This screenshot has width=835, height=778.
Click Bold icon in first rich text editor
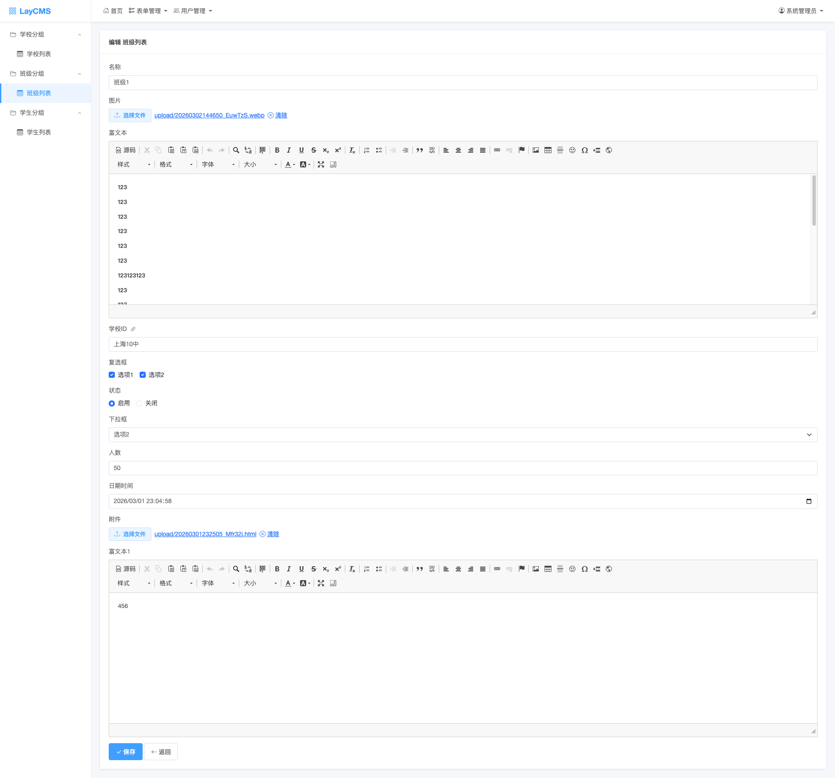[x=277, y=150]
